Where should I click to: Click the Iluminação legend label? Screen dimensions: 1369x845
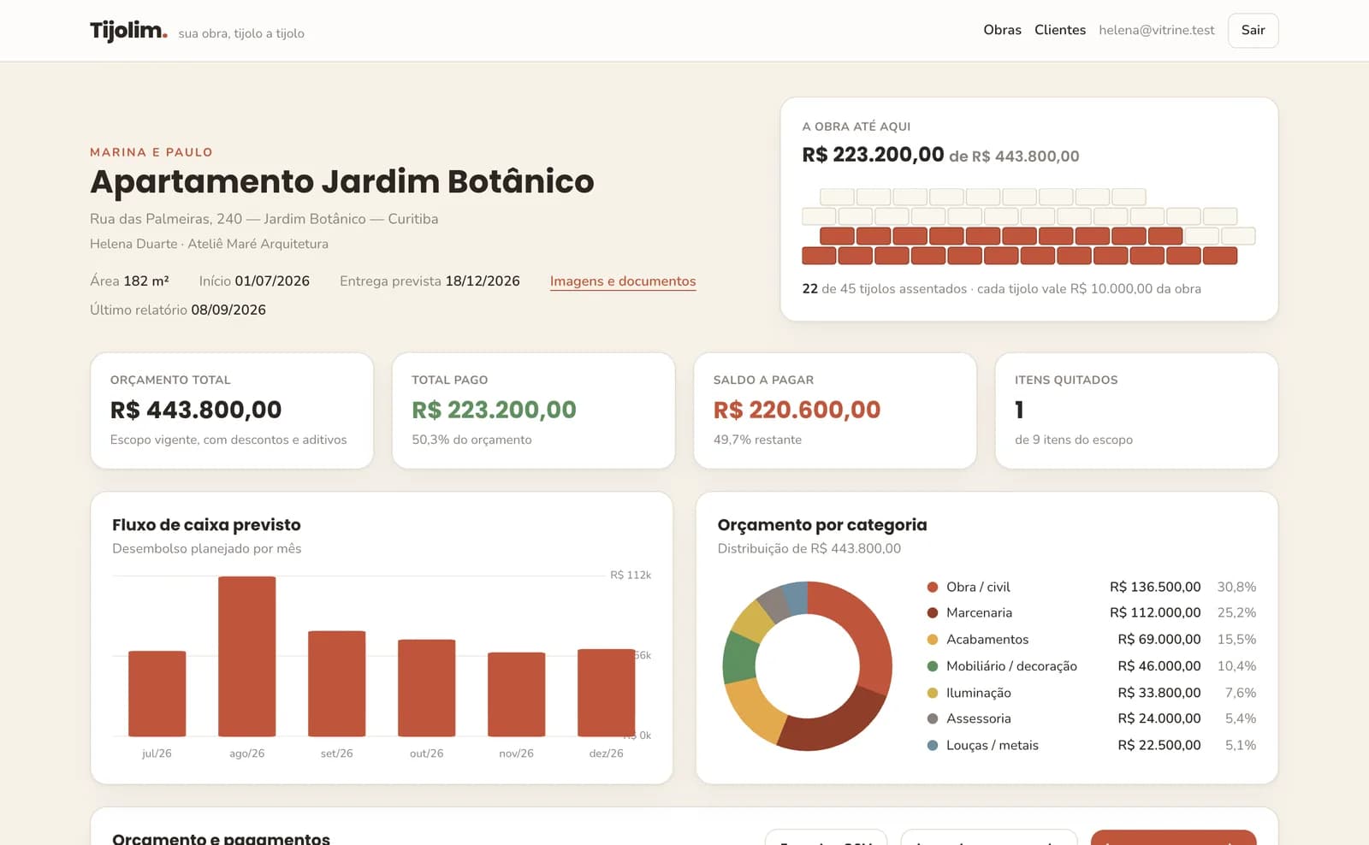[x=979, y=693]
